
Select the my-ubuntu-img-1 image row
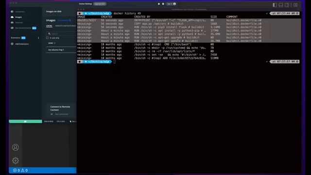(x=62, y=50)
